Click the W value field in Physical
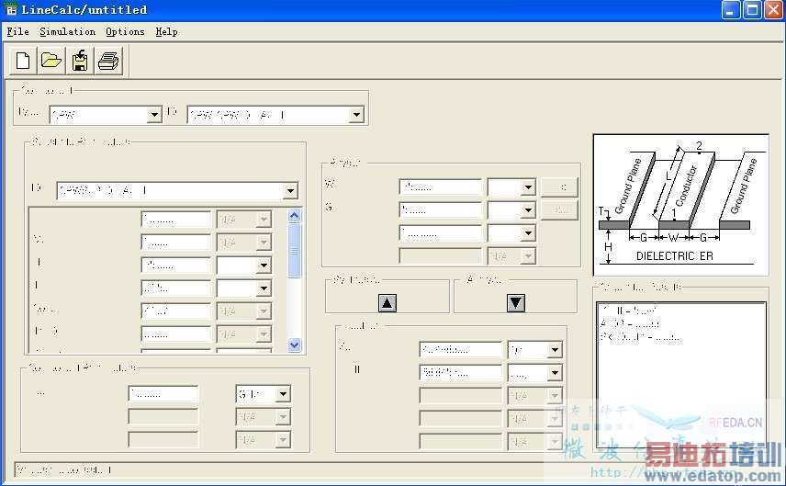This screenshot has width=786, height=486. 441,187
